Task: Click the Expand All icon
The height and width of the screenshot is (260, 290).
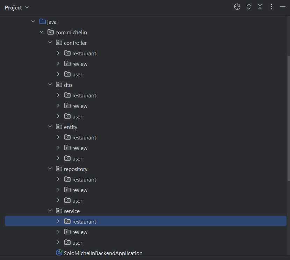Action: tap(249, 7)
